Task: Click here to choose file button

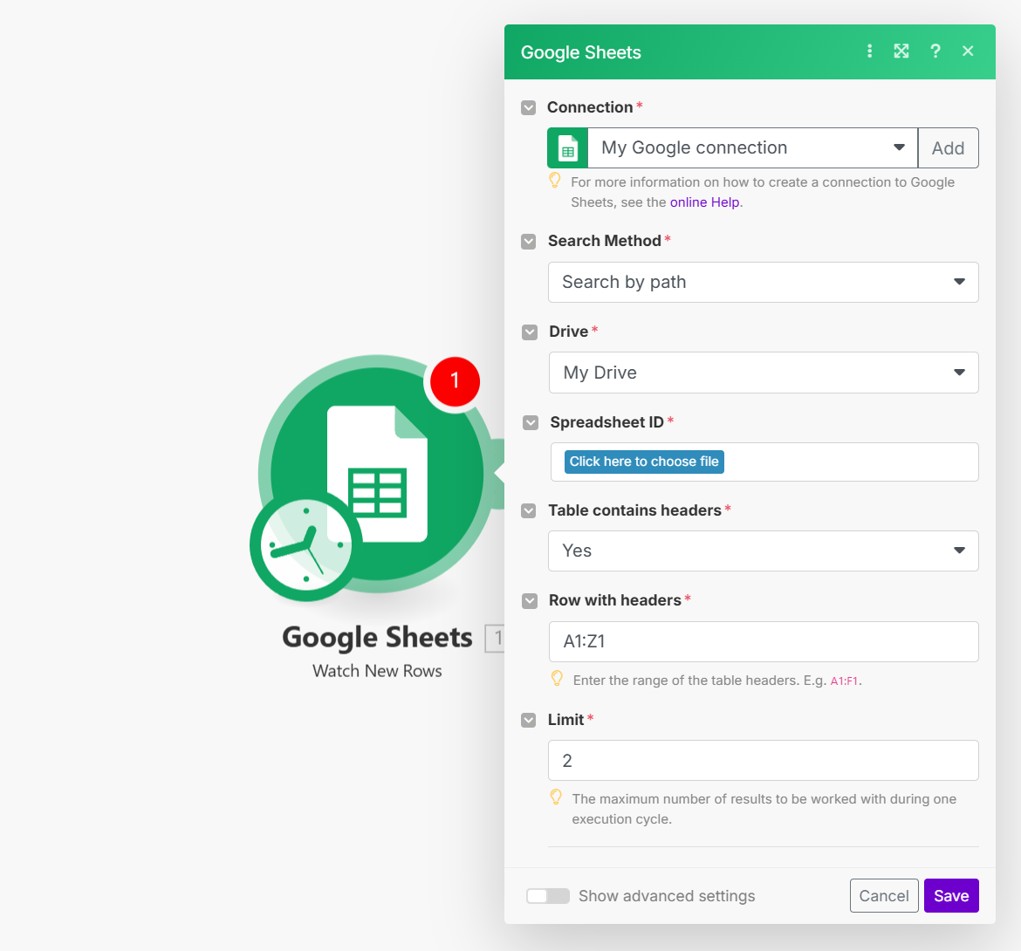Action: [x=644, y=462]
